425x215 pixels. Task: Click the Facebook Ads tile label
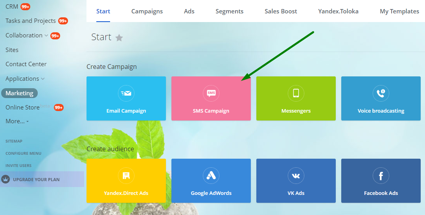[381, 193]
